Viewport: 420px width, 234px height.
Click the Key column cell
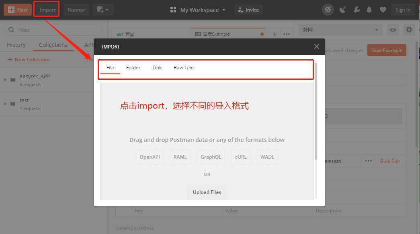[177, 211]
